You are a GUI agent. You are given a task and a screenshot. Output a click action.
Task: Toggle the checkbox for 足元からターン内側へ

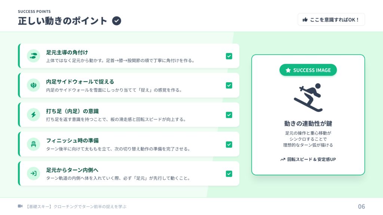point(229,174)
